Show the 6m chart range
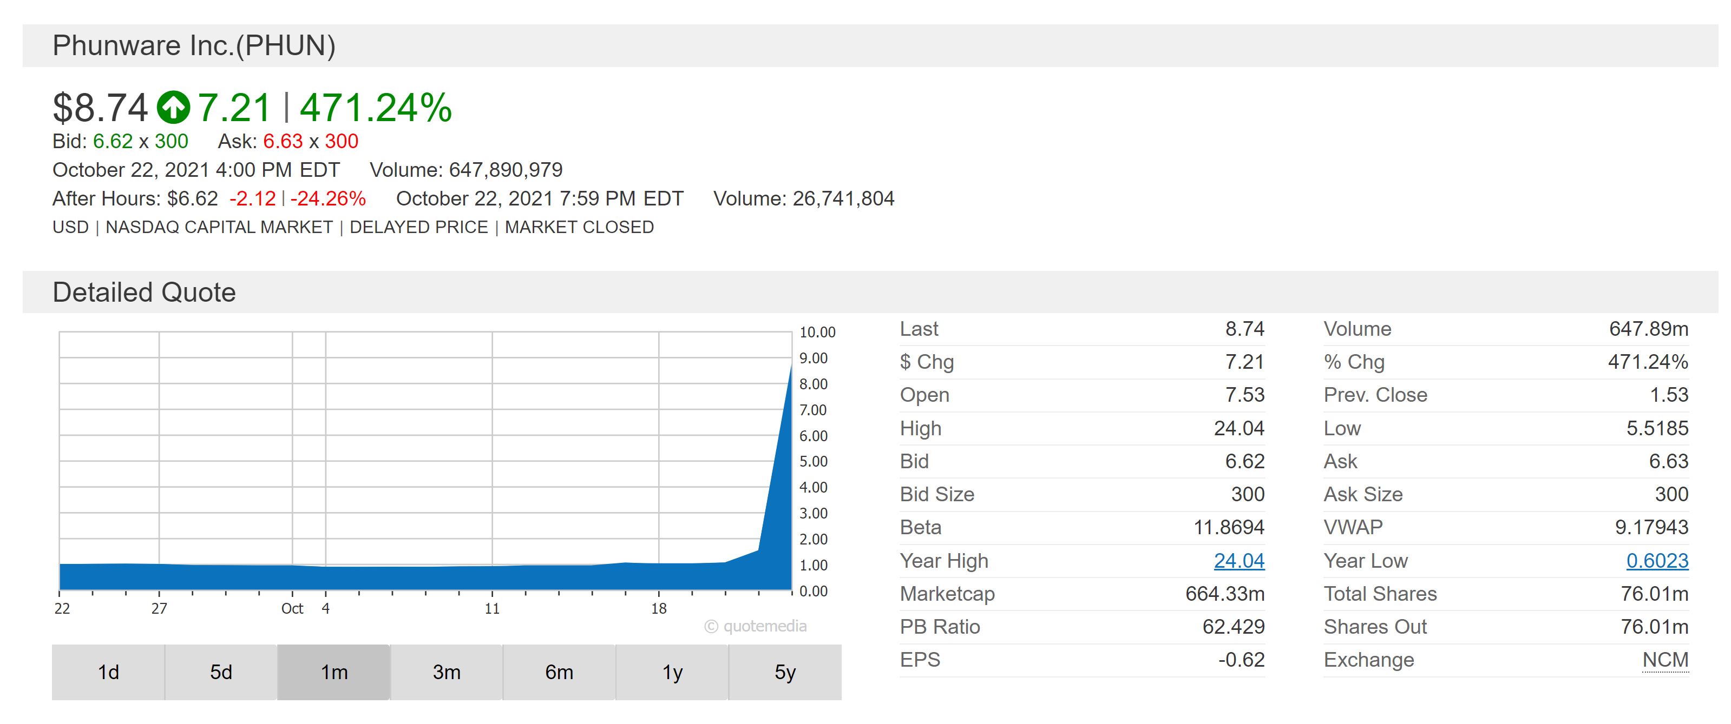1731x724 pixels. [x=559, y=672]
